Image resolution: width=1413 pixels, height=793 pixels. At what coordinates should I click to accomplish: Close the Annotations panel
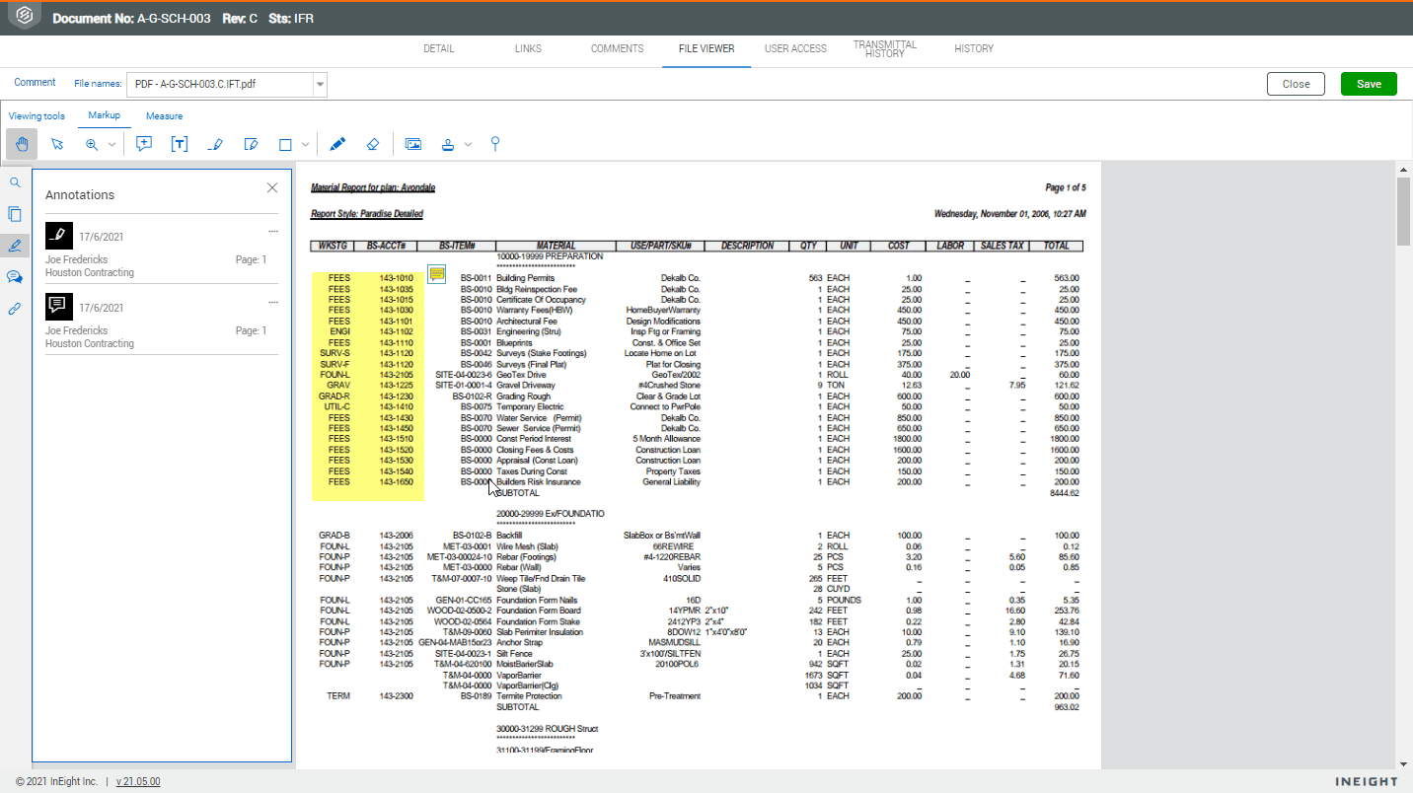272,188
